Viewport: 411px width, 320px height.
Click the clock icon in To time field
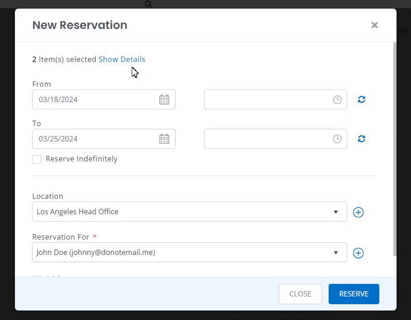337,139
